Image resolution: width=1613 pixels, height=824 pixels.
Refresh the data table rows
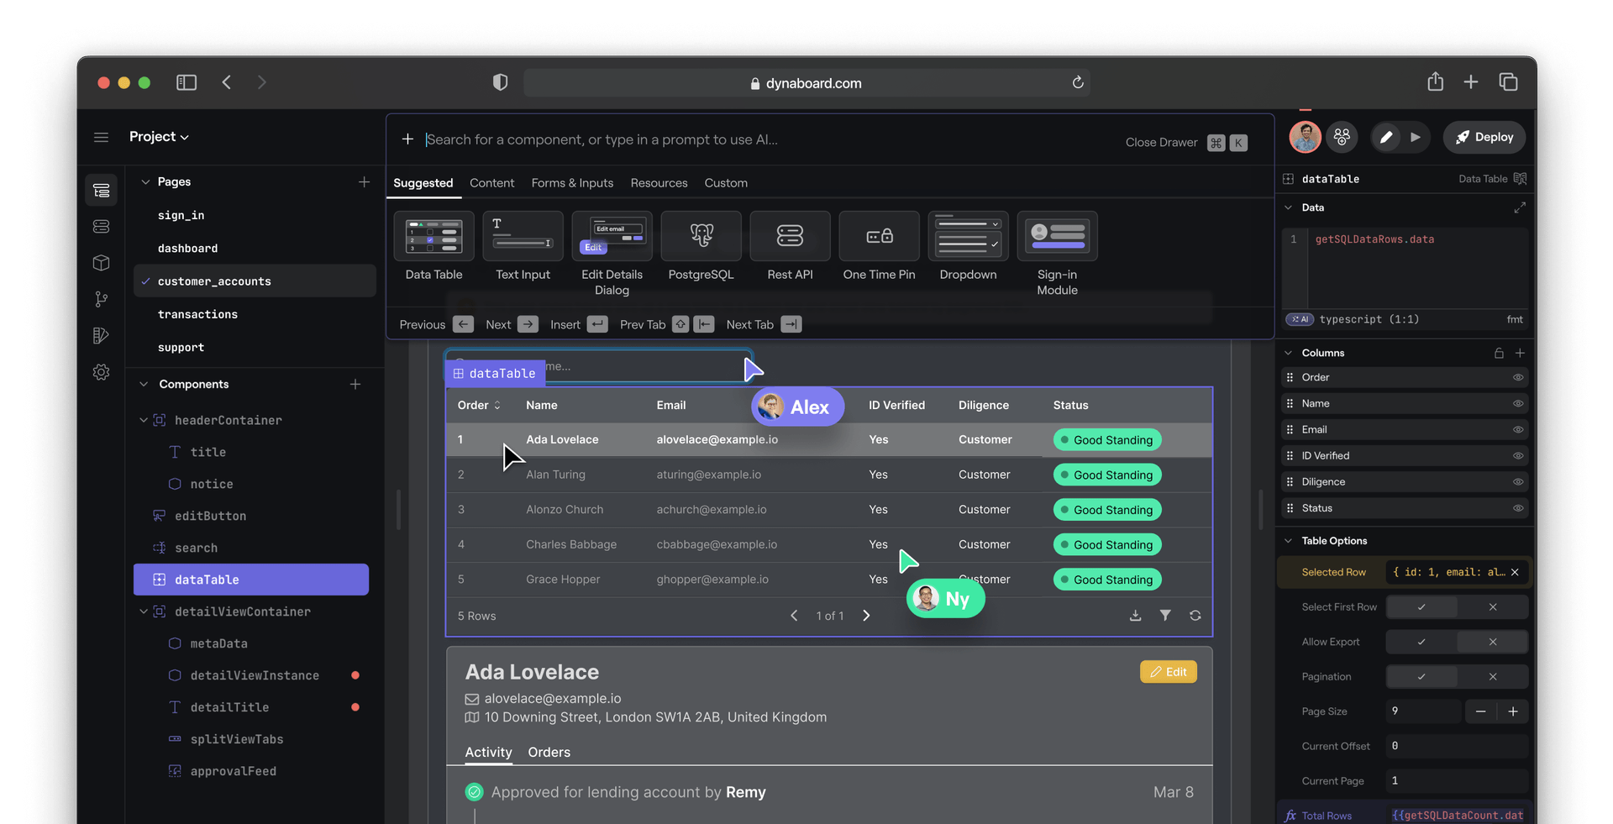(x=1195, y=616)
